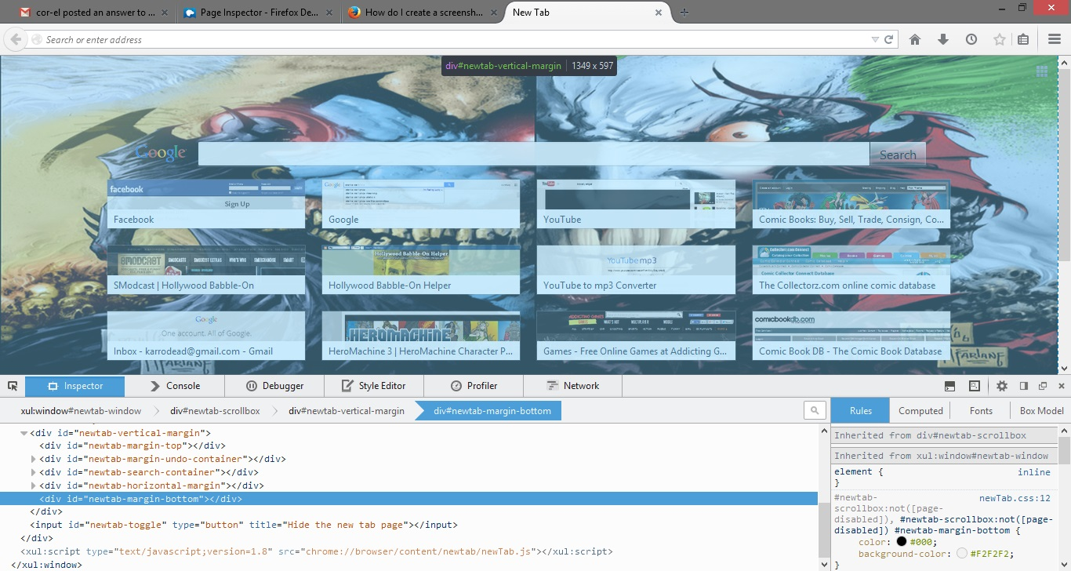
Task: Close the New Tab browser tab
Action: 659,13
